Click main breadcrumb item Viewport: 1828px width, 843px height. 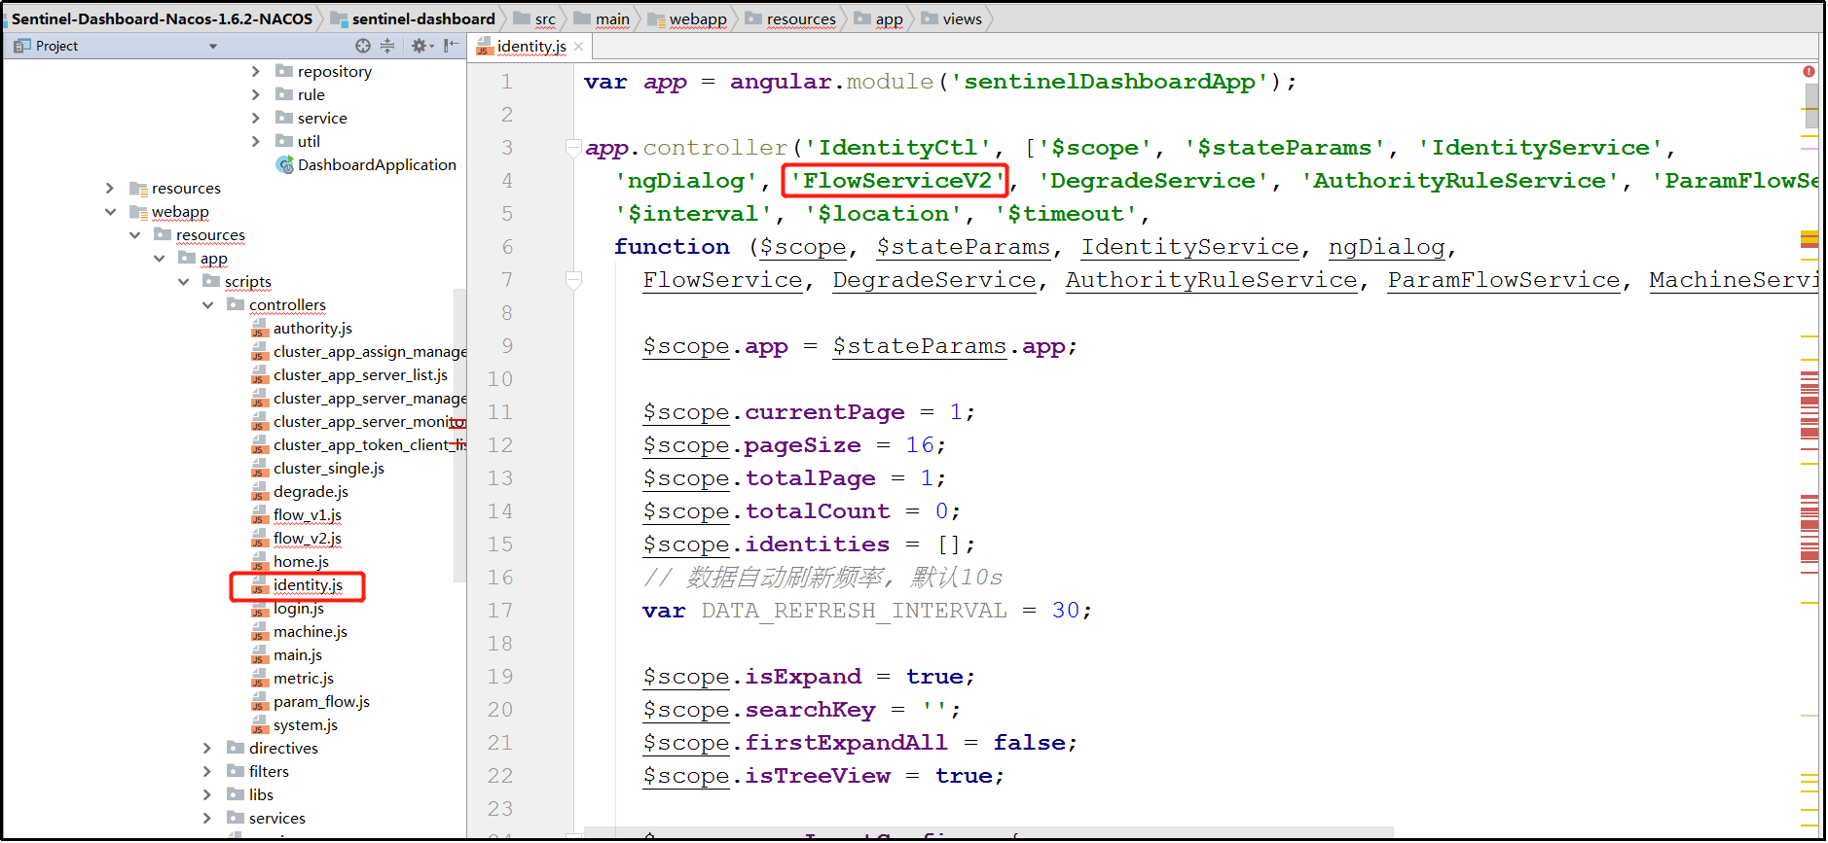coord(603,18)
